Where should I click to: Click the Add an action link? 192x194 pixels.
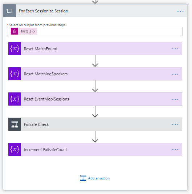pos(99,178)
